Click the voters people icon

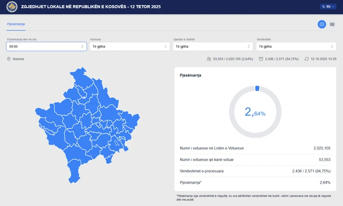209,59
